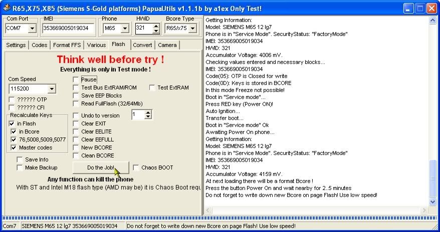Toggle the ?????? OTP checkbox
Image resolution: width=440 pixels, height=232 pixels.
12,99
